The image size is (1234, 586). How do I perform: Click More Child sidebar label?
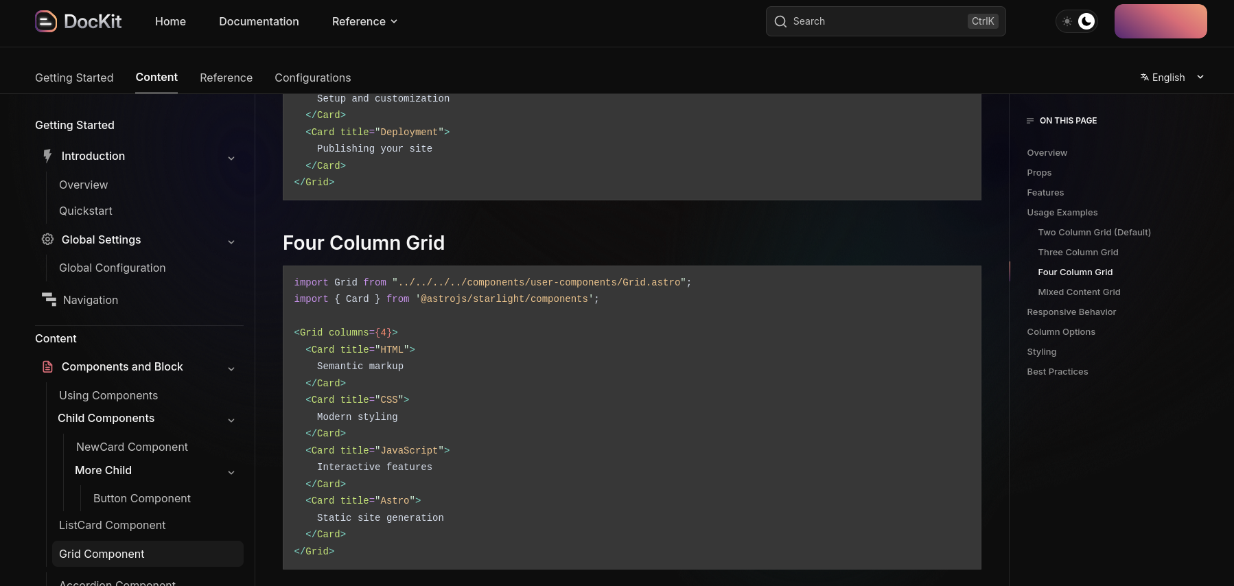click(x=103, y=470)
